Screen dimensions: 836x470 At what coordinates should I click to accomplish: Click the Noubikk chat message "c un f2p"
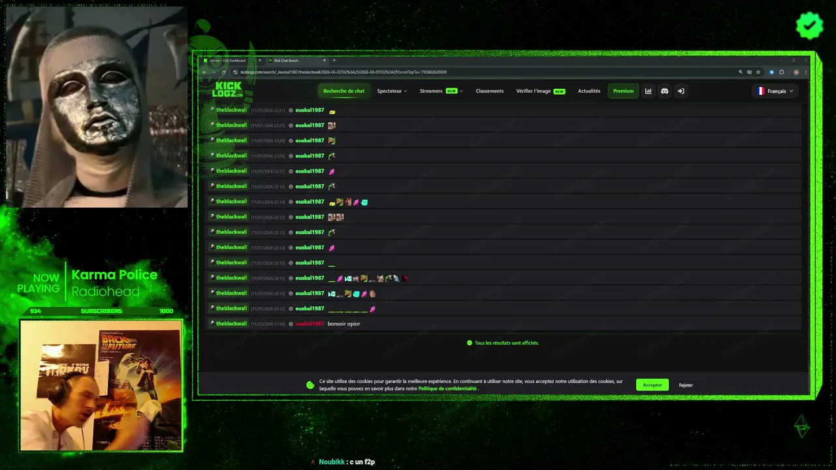tap(362, 462)
